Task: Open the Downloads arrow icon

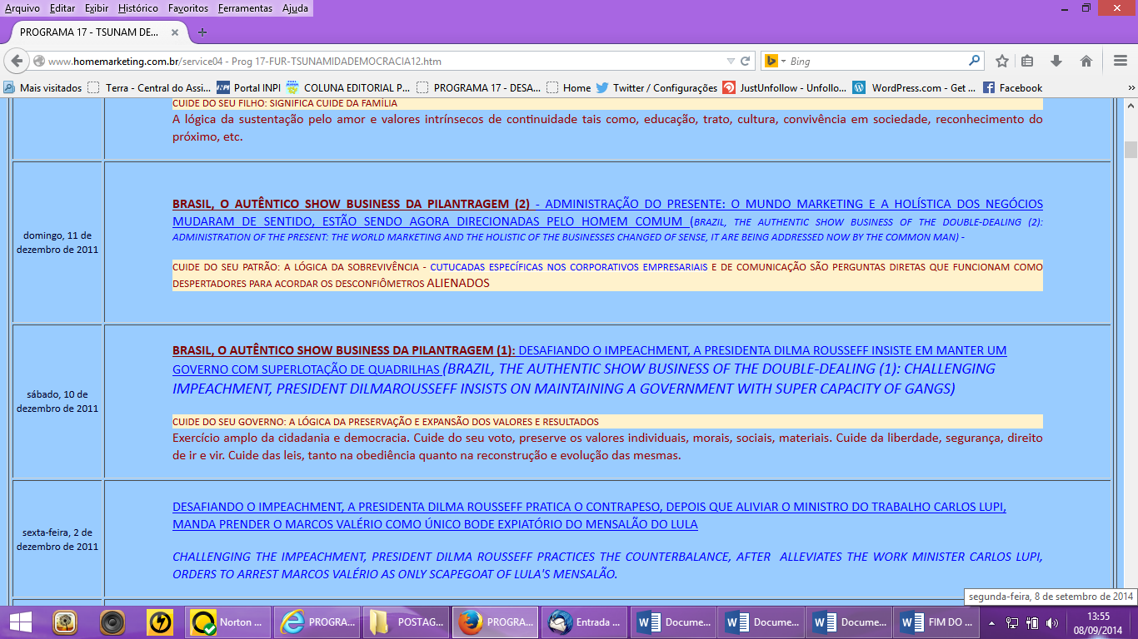Action: (x=1056, y=61)
